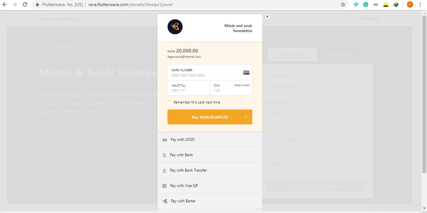Close the payment modal with X

click(267, 16)
